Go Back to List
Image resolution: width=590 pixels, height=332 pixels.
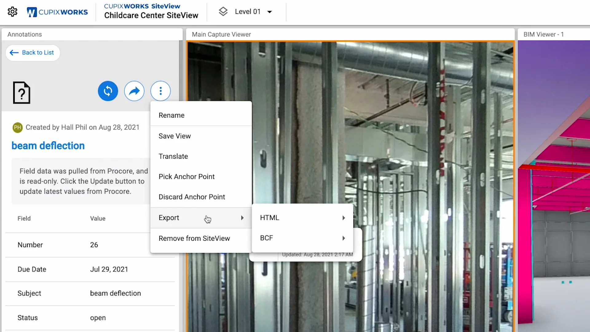click(33, 53)
